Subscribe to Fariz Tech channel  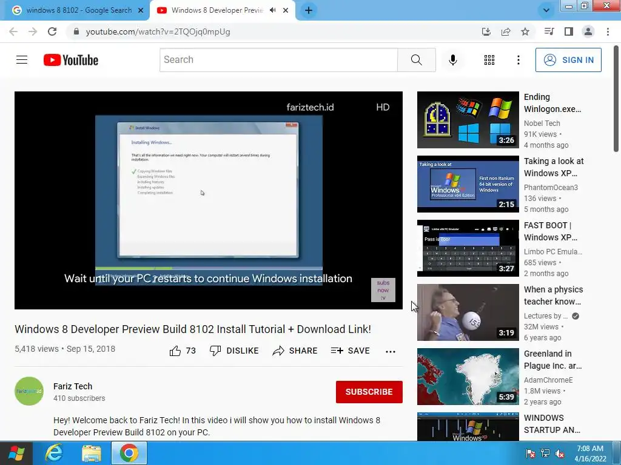pyautogui.click(x=369, y=392)
